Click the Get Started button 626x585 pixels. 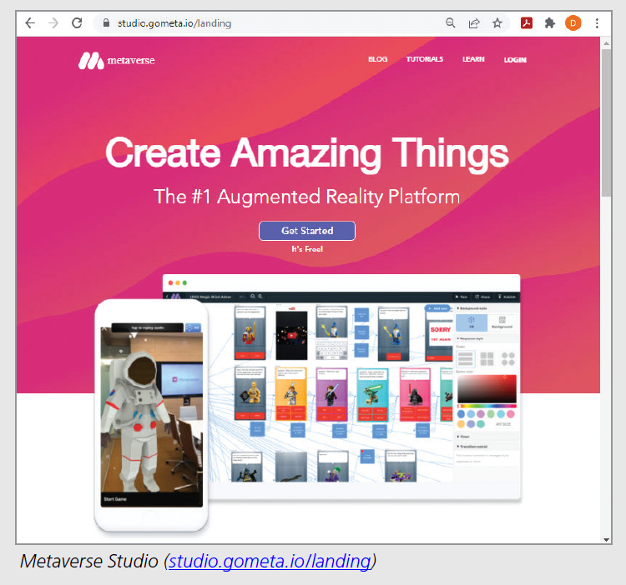307,231
